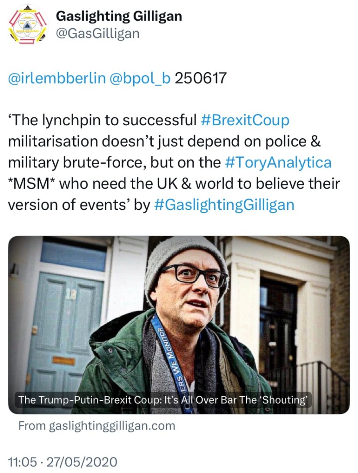Open the From gaslightinggilligan.com source link
Screen dimensions: 358x473
(97, 425)
